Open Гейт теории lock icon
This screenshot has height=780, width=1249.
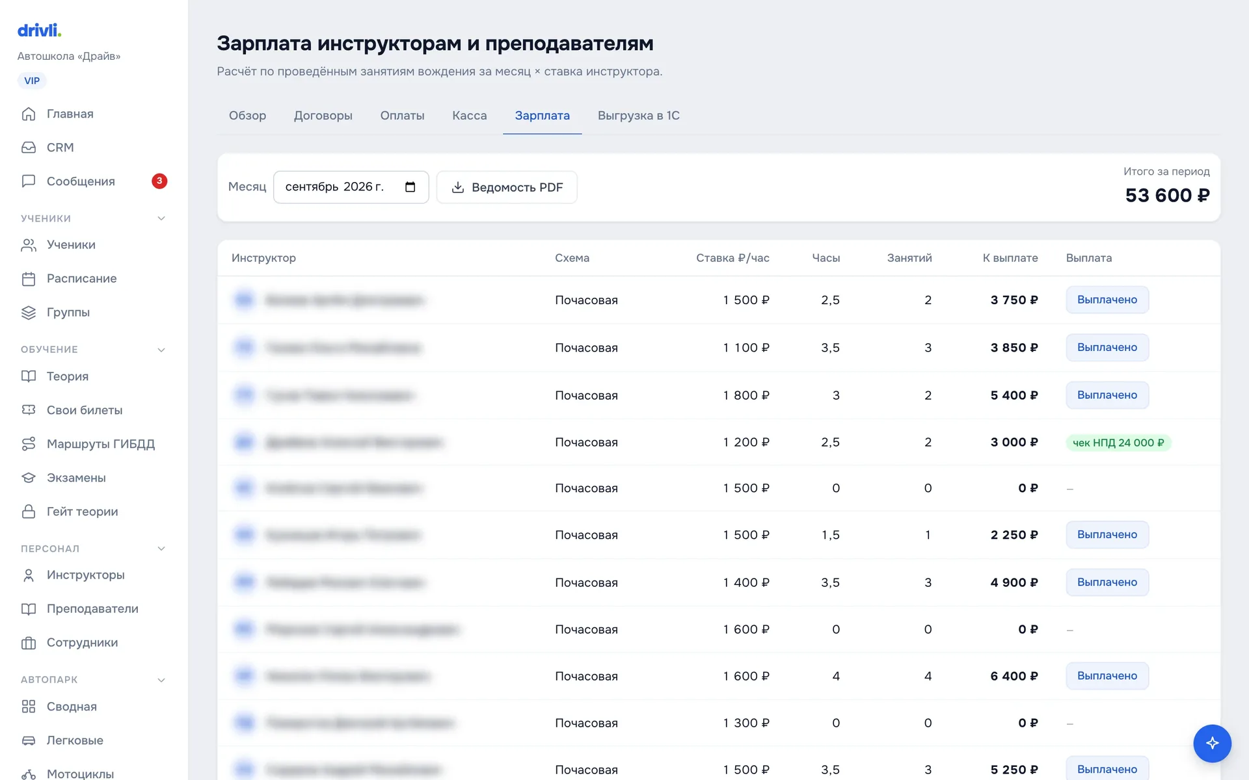tap(29, 512)
